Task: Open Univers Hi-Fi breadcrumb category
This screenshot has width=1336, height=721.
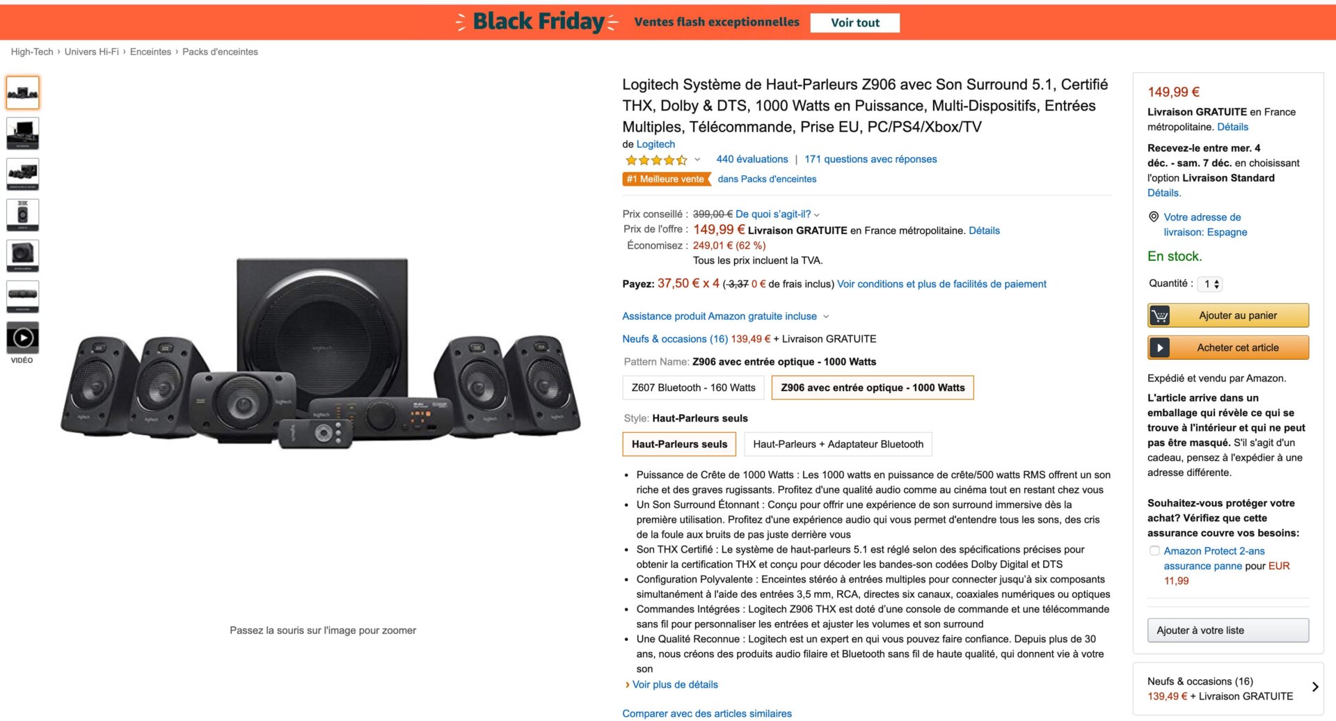Action: [91, 52]
